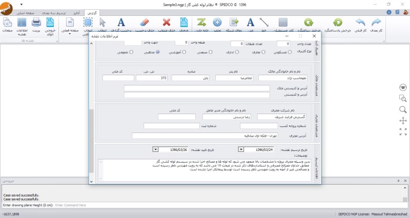Open اطلاعات نقشه (map information)
This screenshot has height=218, width=410.
point(22,26)
